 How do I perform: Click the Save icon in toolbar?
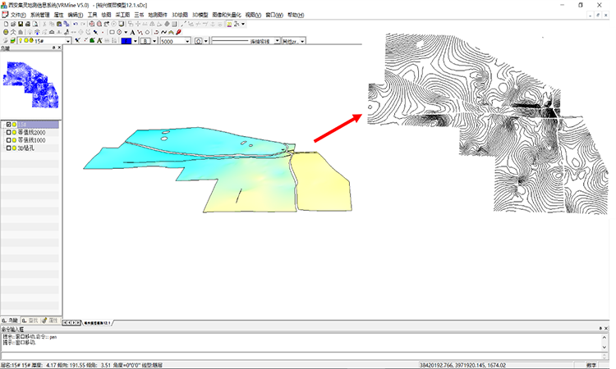[x=19, y=24]
